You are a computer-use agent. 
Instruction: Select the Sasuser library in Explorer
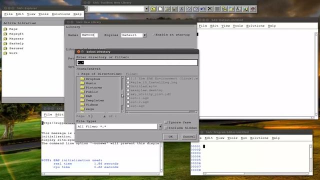(13, 48)
